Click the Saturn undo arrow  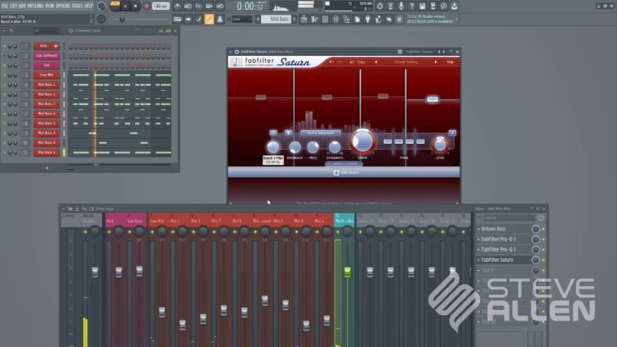(331, 62)
